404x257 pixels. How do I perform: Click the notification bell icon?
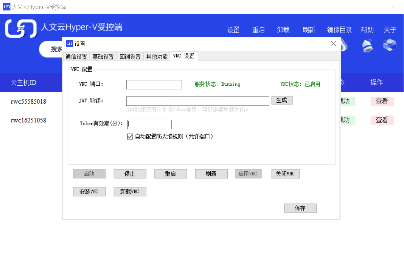(367, 45)
